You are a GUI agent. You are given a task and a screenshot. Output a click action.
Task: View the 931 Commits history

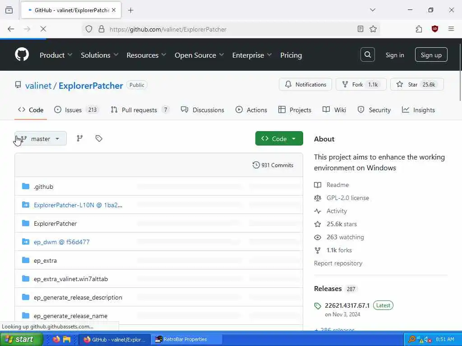[273, 165]
